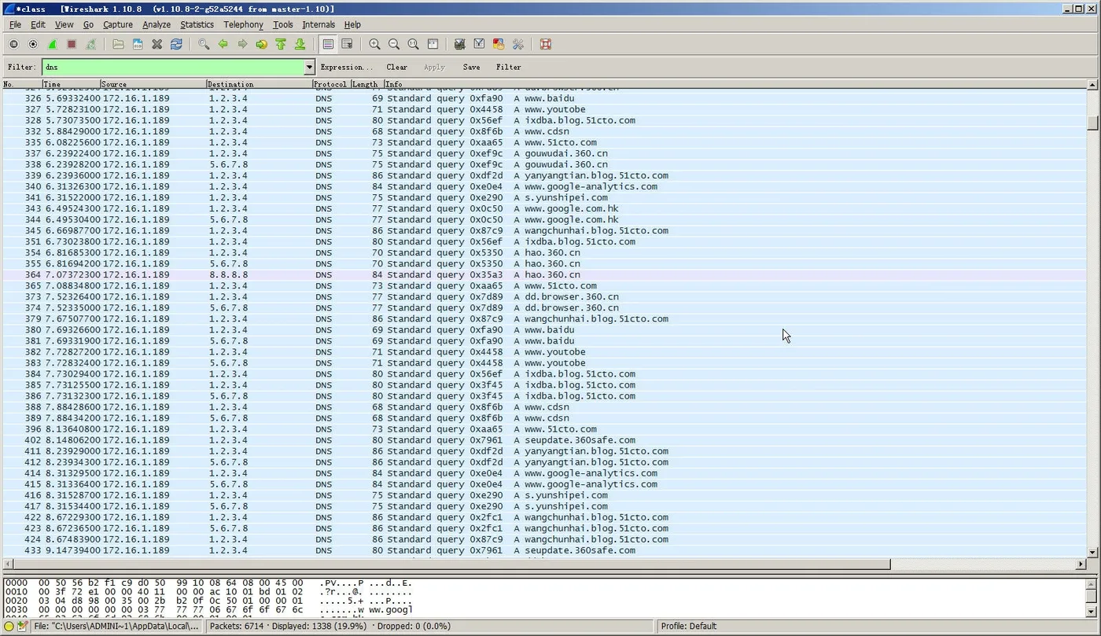Click the Filter button right of Save
Screen dimensions: 1101x636
coord(509,68)
